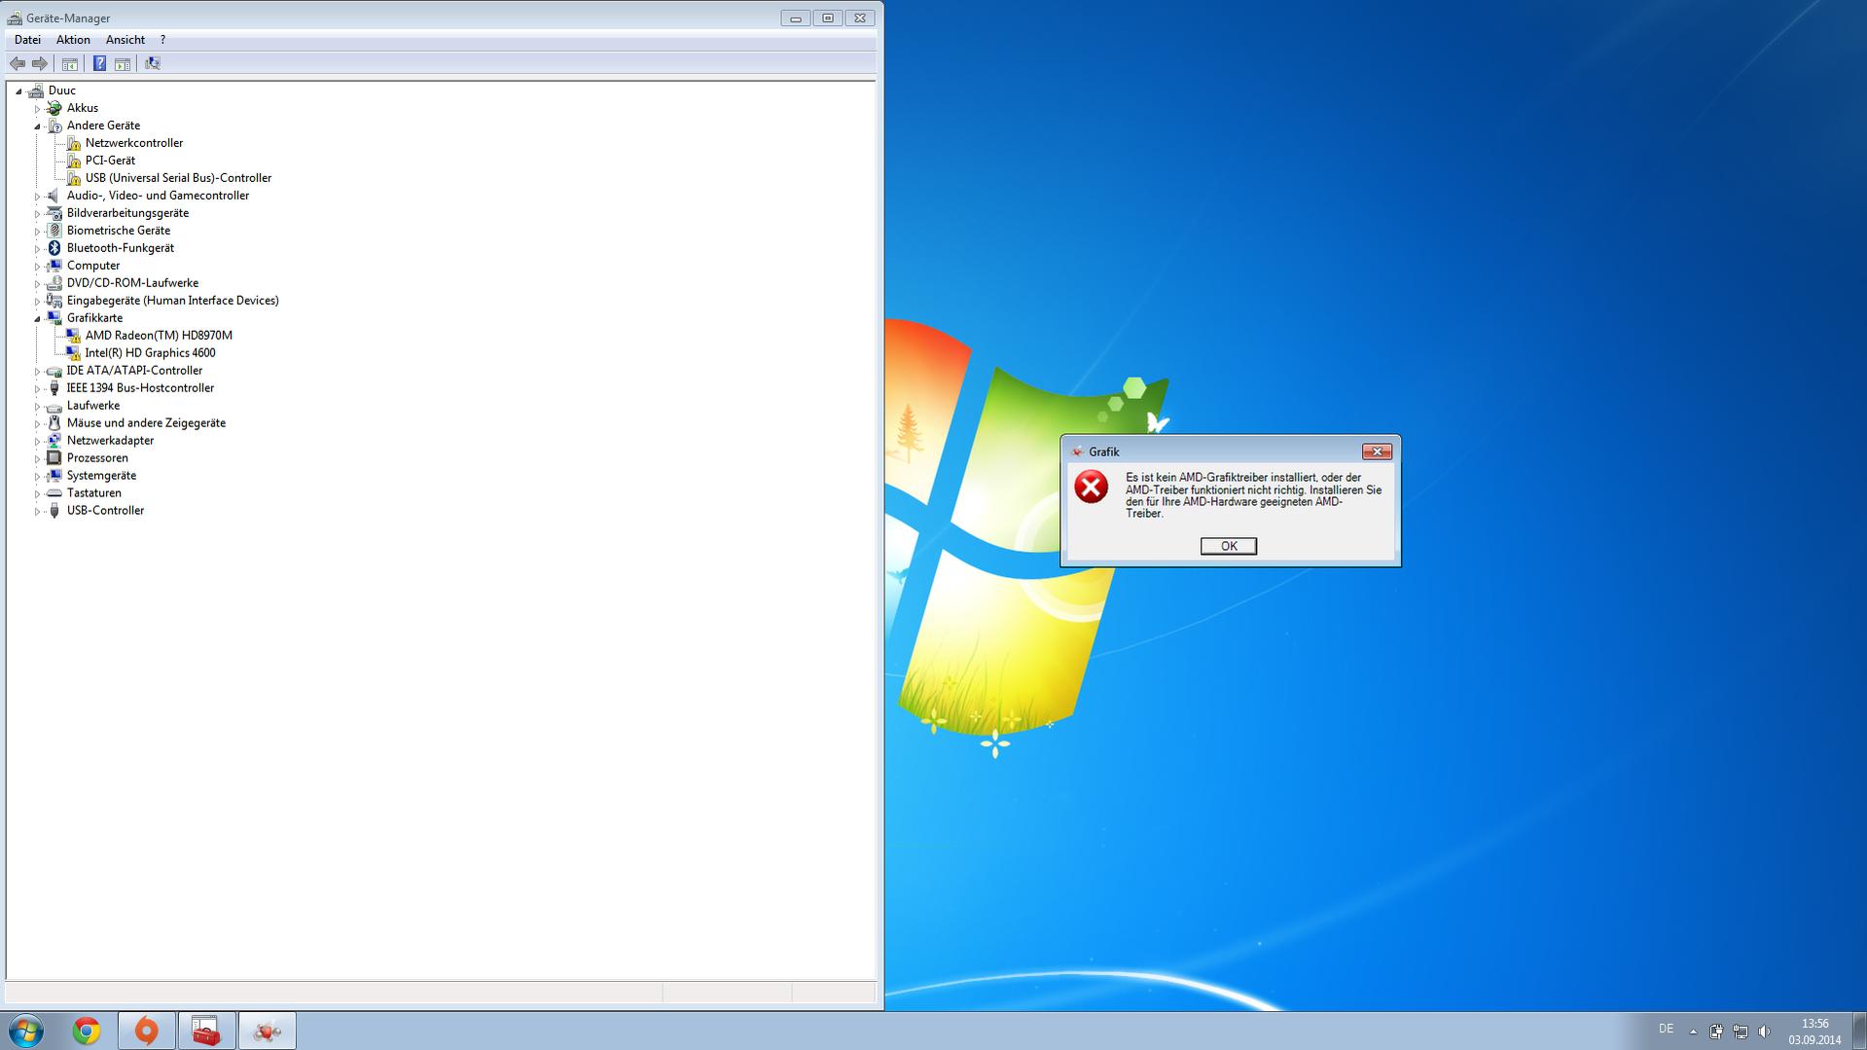Close the Grafik error dialog
The height and width of the screenshot is (1050, 1867).
1377,452
